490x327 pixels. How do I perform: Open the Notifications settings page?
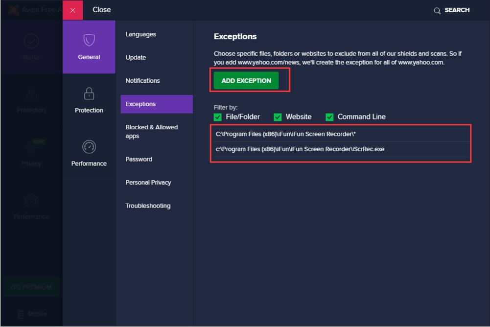coord(142,81)
